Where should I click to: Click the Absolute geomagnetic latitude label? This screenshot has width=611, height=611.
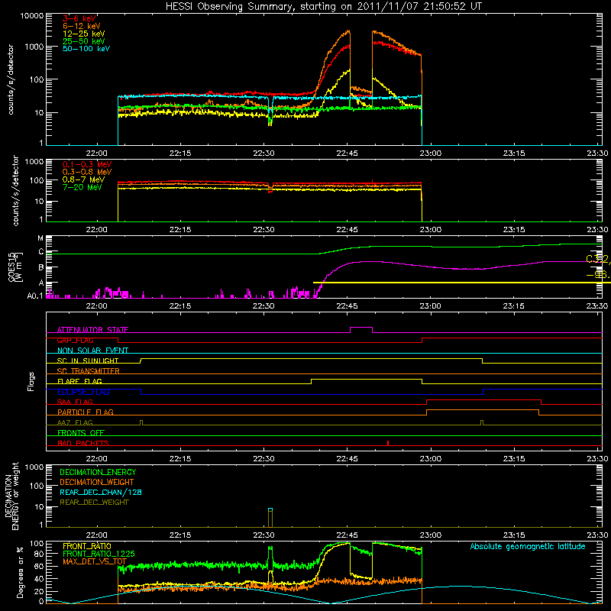pyautogui.click(x=528, y=546)
